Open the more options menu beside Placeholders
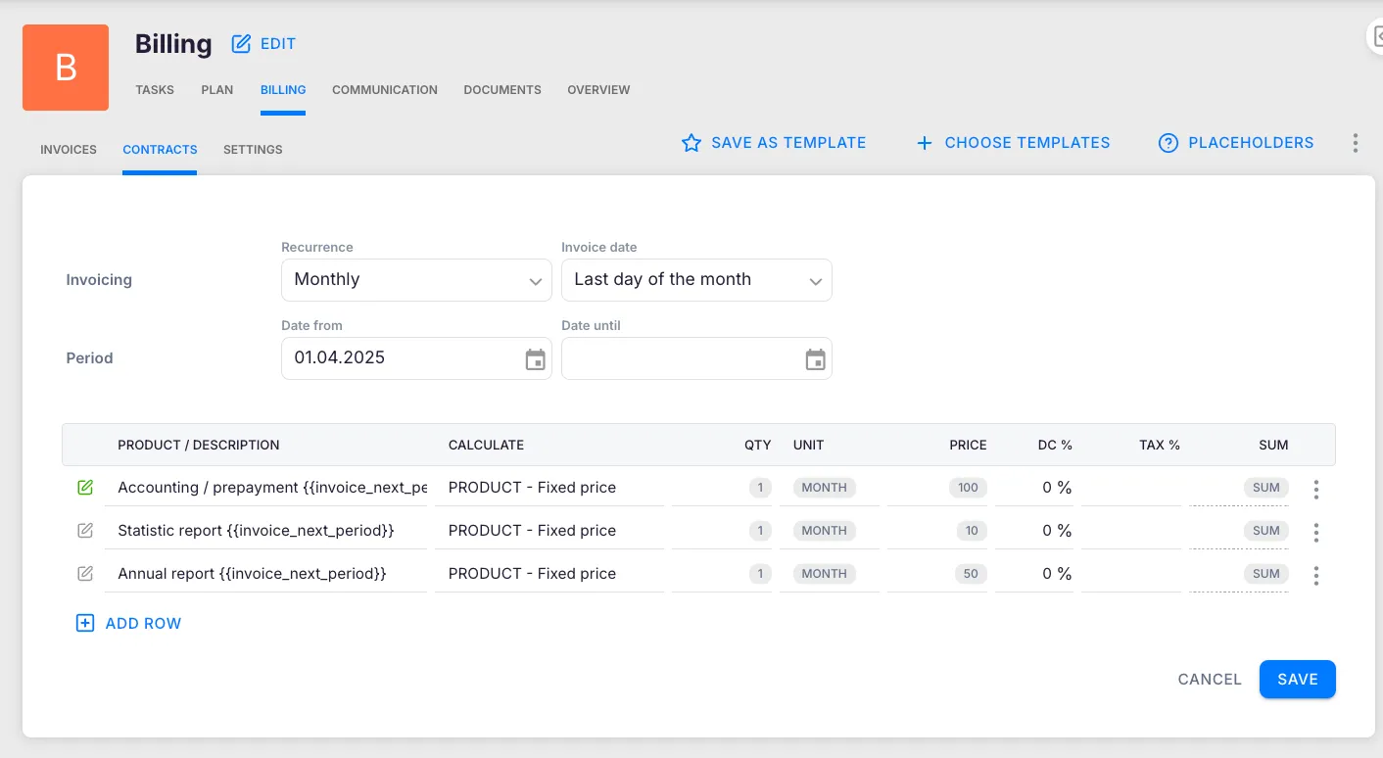The height and width of the screenshot is (758, 1383). tap(1355, 143)
